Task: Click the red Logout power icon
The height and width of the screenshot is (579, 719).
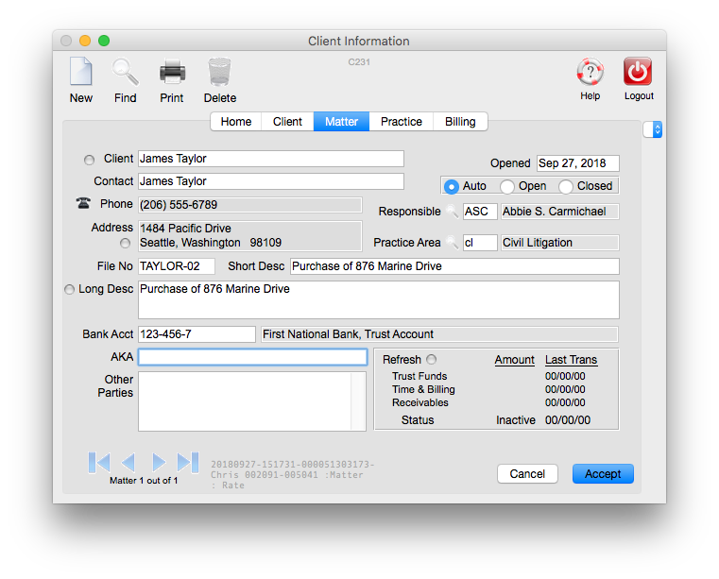Action: coord(638,72)
